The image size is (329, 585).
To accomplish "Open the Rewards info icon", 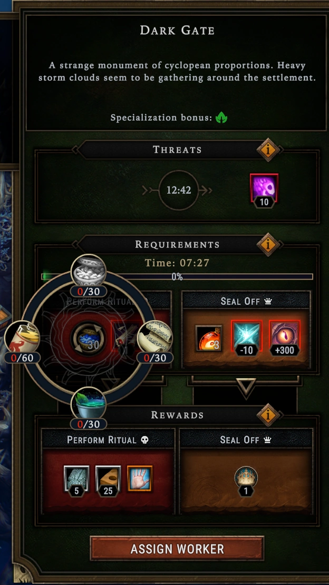I will (x=268, y=414).
